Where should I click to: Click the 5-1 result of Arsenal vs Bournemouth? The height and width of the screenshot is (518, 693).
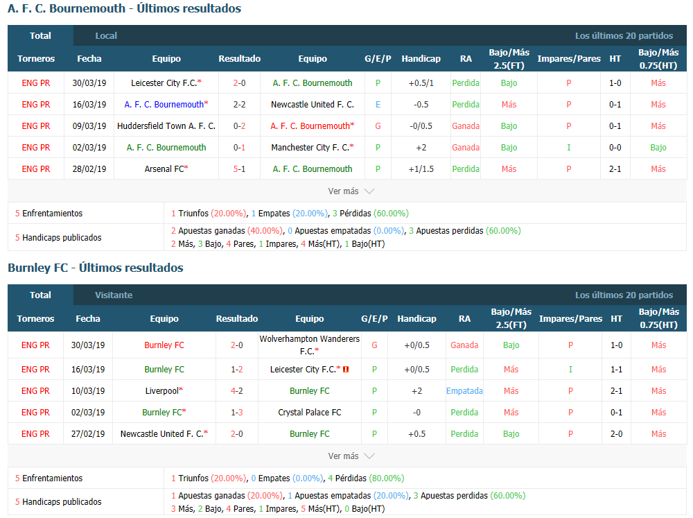(x=240, y=169)
